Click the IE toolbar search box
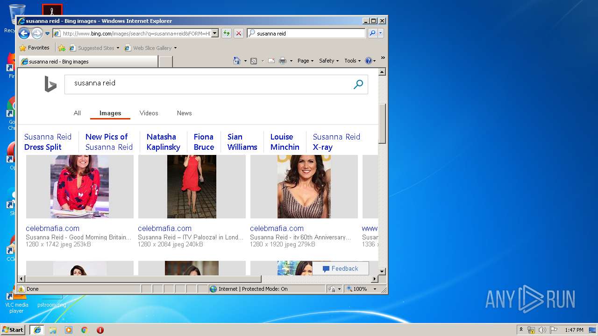The width and height of the screenshot is (598, 336). [306, 33]
